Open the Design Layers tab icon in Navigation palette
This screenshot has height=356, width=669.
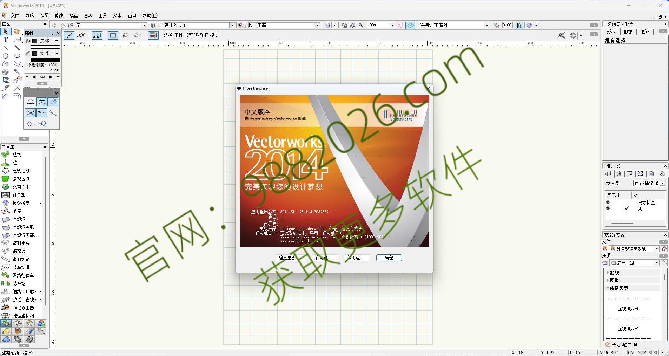point(619,174)
